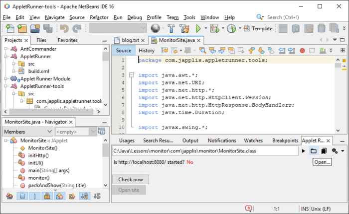Expand the Applet Runner Module node
Image resolution: width=349 pixels, height=214 pixels.
point(6,79)
